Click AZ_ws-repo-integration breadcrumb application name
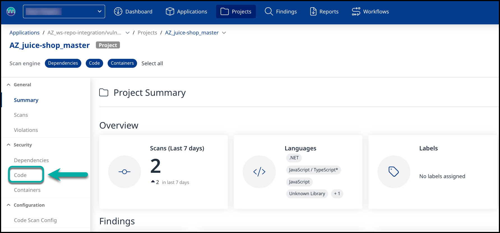 (84, 33)
